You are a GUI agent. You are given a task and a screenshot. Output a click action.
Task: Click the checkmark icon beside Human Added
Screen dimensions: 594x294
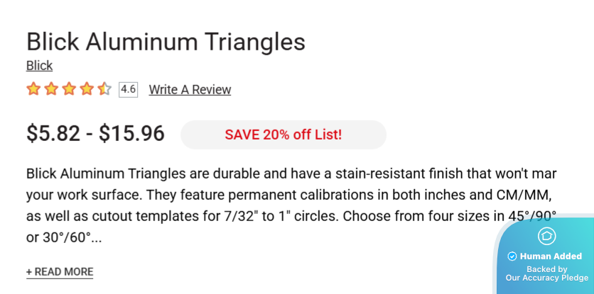point(512,256)
